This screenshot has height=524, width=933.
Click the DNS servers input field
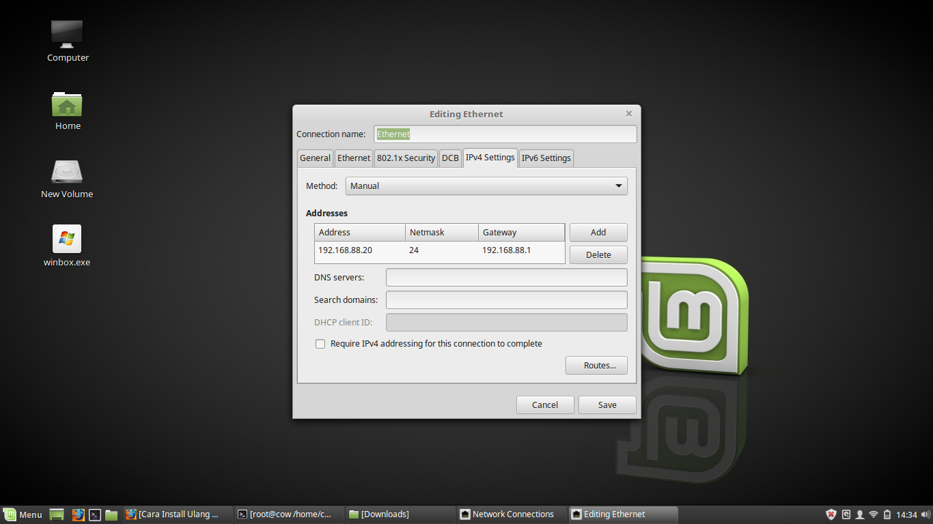coord(506,277)
